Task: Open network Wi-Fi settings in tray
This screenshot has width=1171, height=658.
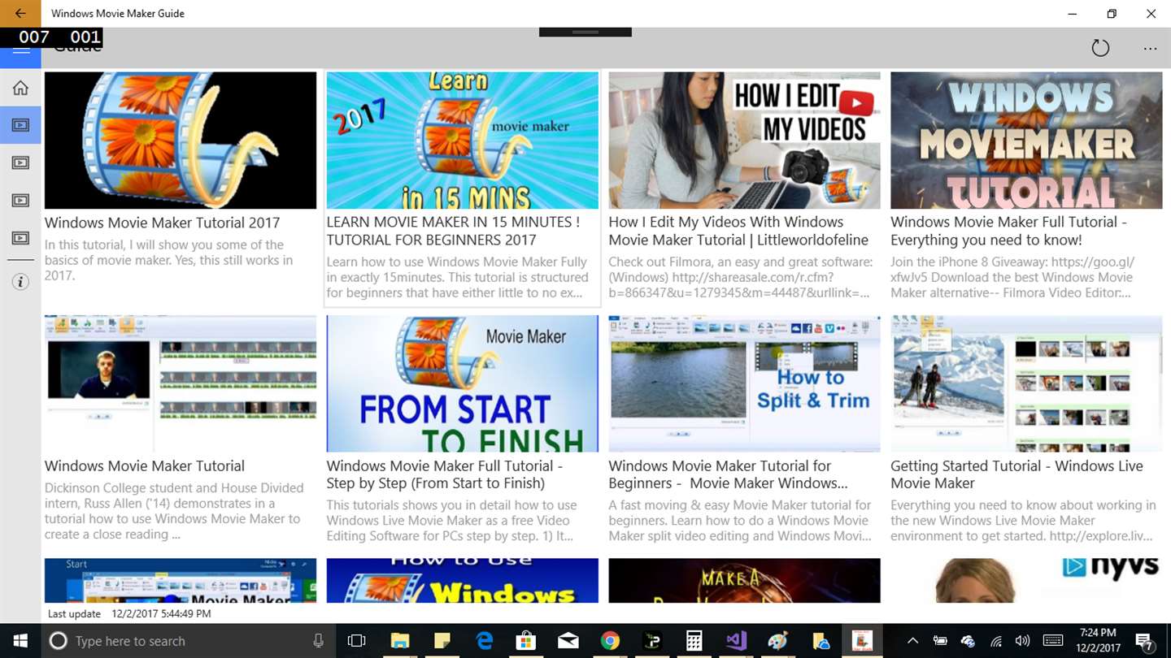Action: 995,641
